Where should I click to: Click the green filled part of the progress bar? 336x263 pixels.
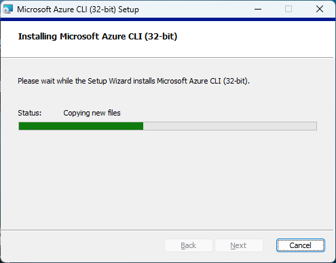coord(81,126)
